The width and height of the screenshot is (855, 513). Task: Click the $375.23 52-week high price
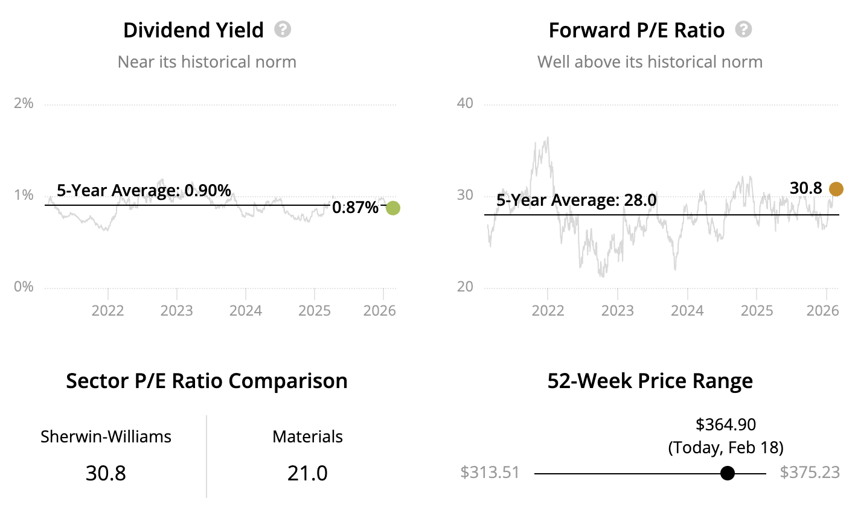809,472
